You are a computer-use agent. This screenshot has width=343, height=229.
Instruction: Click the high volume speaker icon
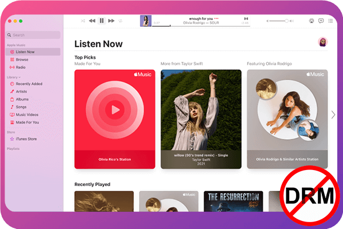click(x=292, y=21)
